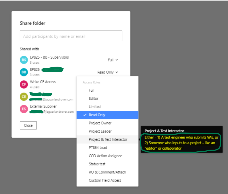The width and height of the screenshot is (228, 194).
Task: Click the olive CE user avatar
Action: pos(24,97)
